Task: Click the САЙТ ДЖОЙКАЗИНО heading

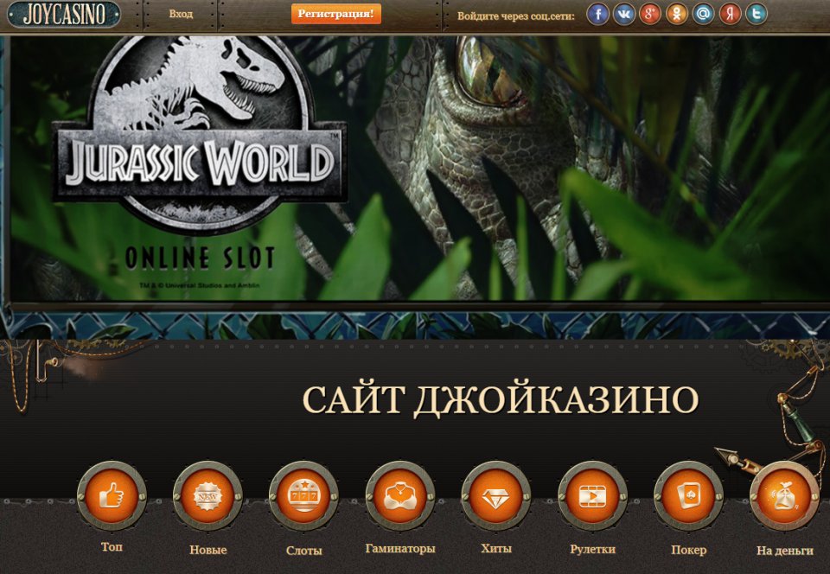Action: pos(501,399)
